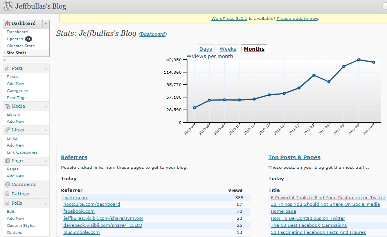Click the Posts pushpin icon
Viewport: 387px width, 237px height.
(x=7, y=68)
